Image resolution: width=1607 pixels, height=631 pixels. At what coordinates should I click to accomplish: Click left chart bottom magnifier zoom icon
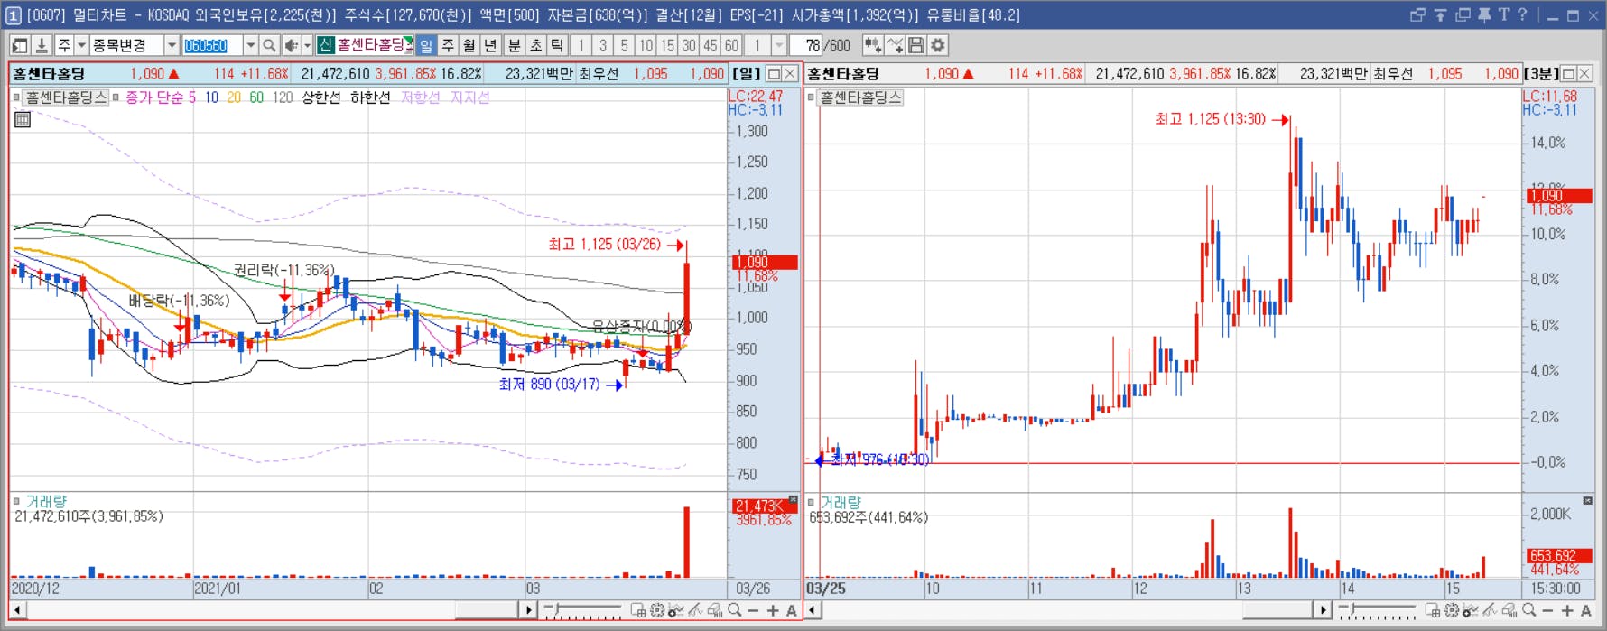pos(735,611)
